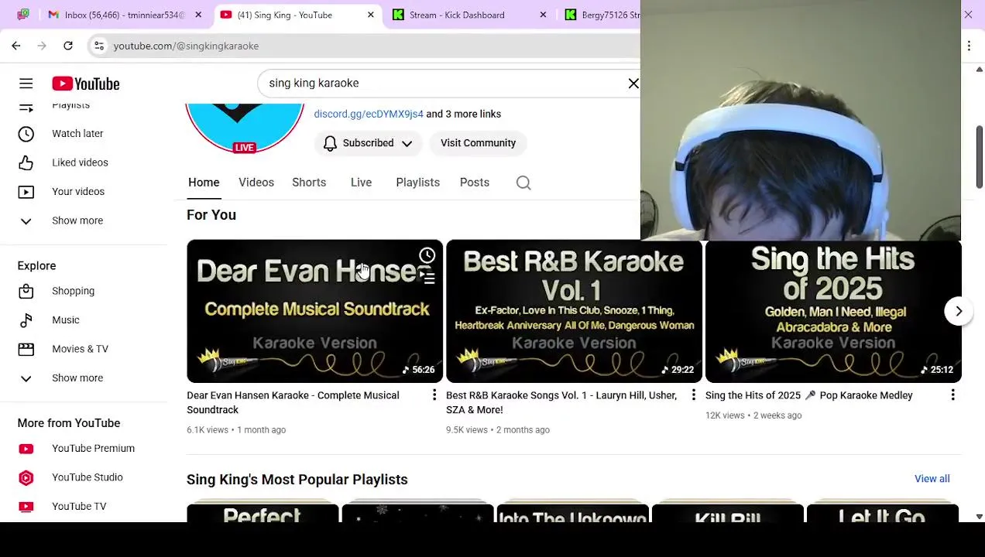
Task: Play Dear Evan Hansen Karaoke thumbnail
Action: point(314,311)
